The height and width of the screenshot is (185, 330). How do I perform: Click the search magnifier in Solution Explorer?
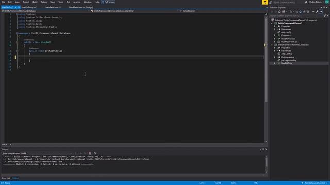click(x=325, y=16)
